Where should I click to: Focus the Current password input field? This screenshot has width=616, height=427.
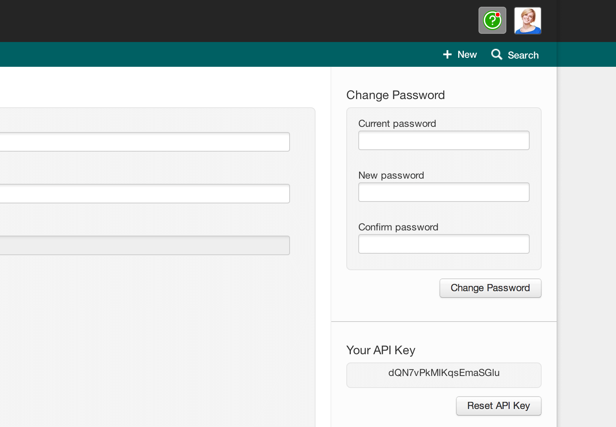444,140
